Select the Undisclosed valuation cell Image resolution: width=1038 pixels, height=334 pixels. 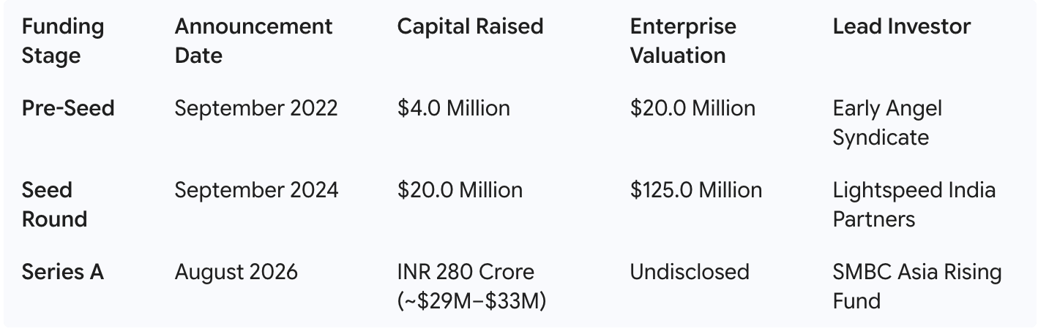click(690, 272)
